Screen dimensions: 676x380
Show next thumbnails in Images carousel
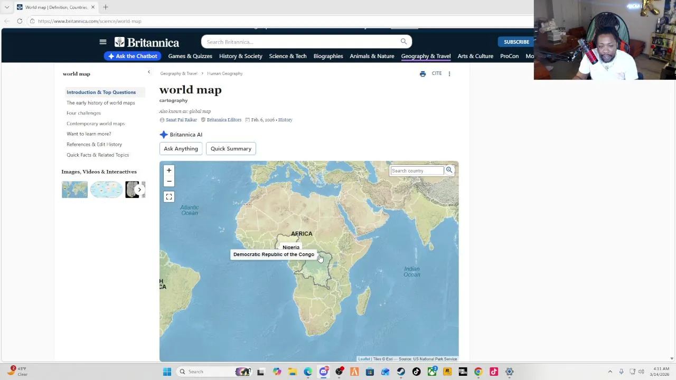tap(139, 189)
